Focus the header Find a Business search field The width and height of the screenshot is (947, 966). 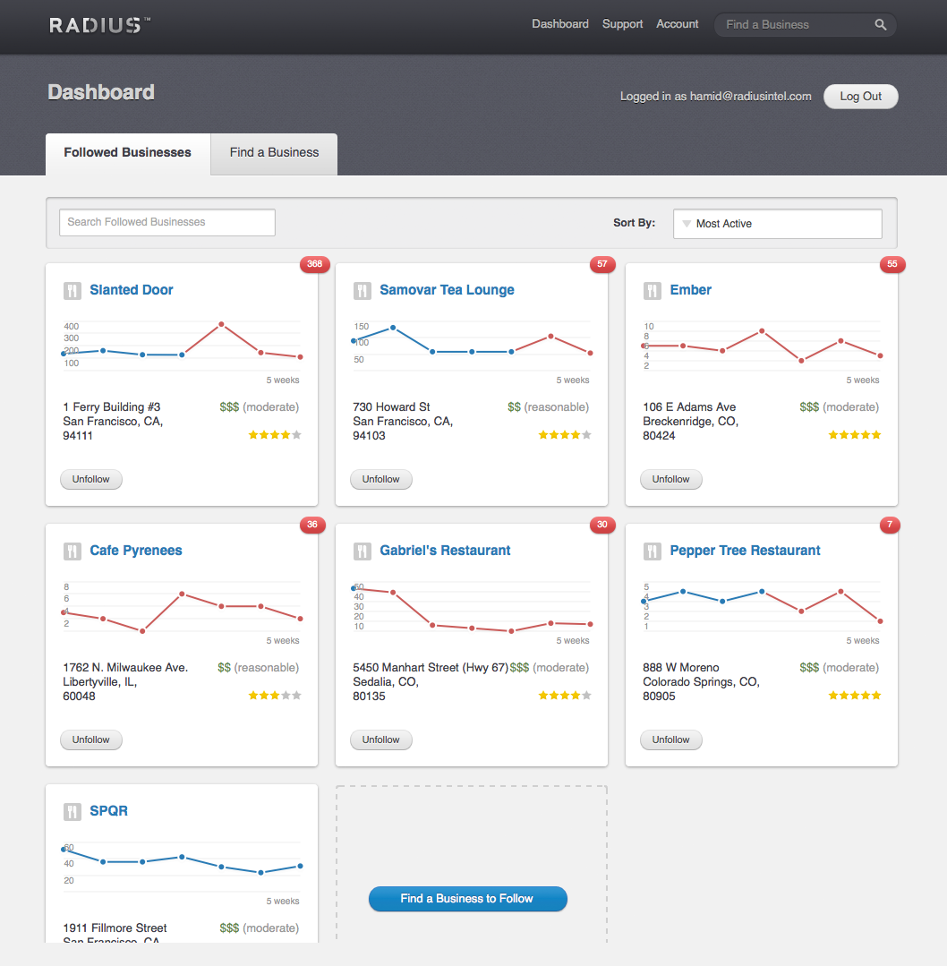tap(805, 25)
